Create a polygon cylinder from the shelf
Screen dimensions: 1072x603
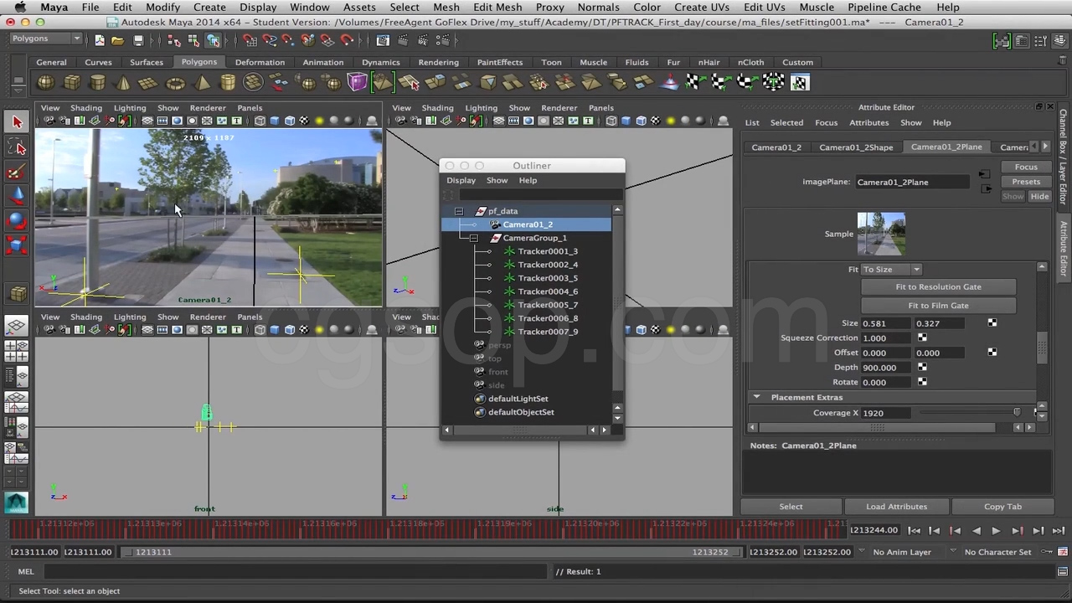[x=98, y=82]
